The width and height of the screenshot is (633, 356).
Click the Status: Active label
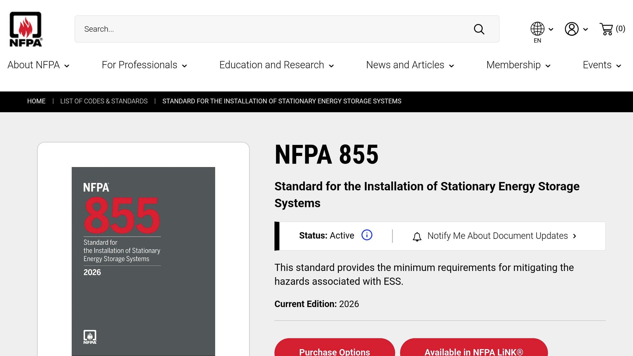327,235
